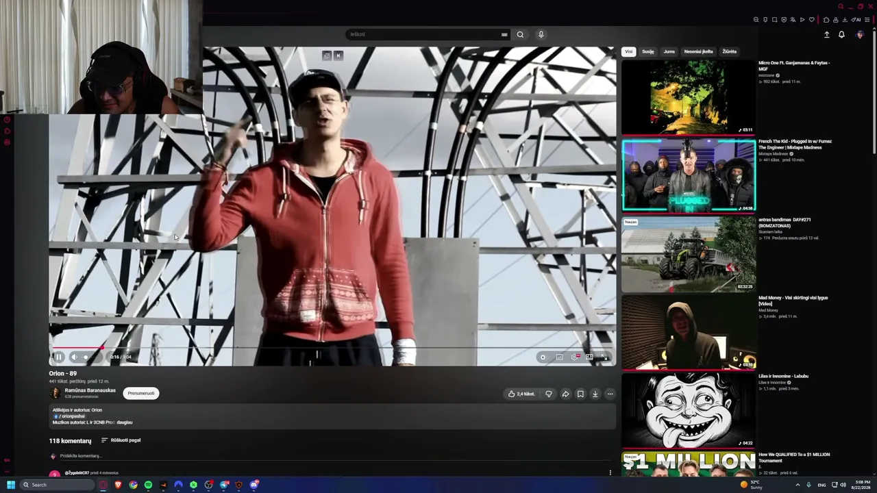The image size is (877, 493).
Task: Start voice search with microphone
Action: point(541,34)
